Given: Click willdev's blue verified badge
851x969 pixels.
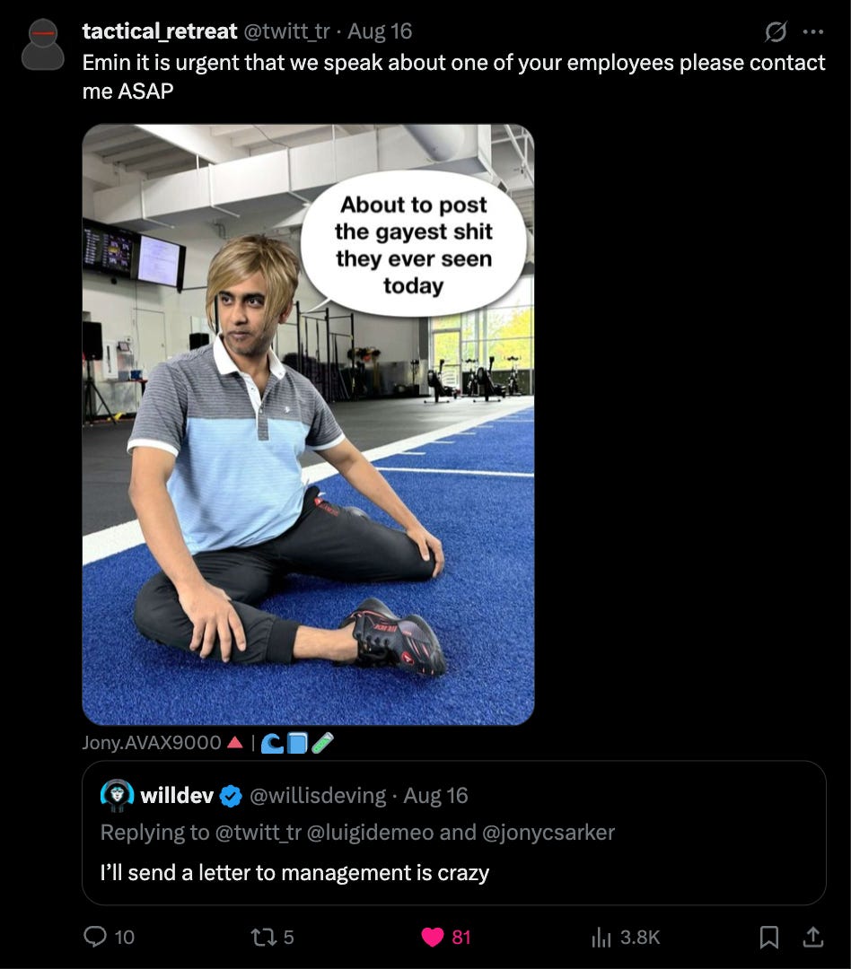Looking at the screenshot, I should (x=232, y=796).
